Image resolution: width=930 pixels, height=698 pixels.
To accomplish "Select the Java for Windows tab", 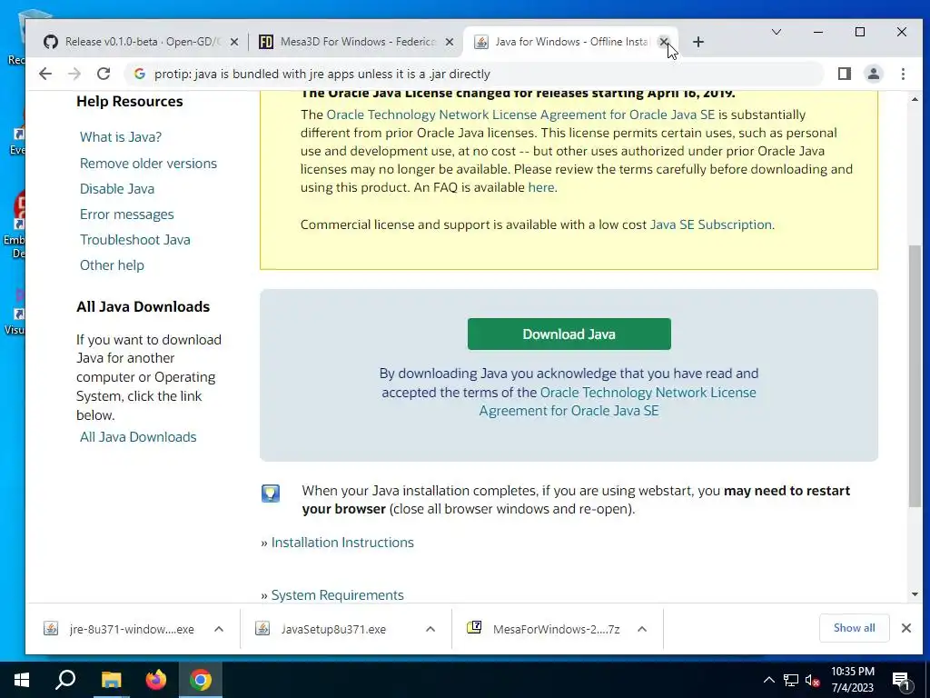I will [563, 42].
